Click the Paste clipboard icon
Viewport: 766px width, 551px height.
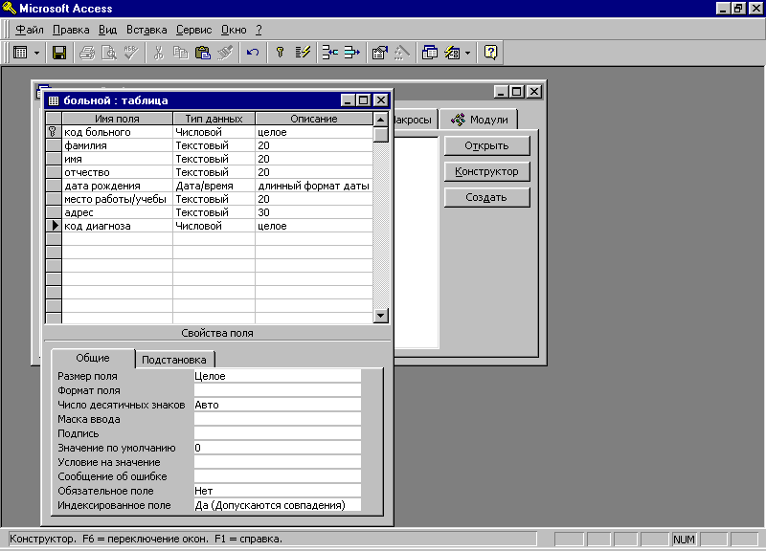coord(202,53)
